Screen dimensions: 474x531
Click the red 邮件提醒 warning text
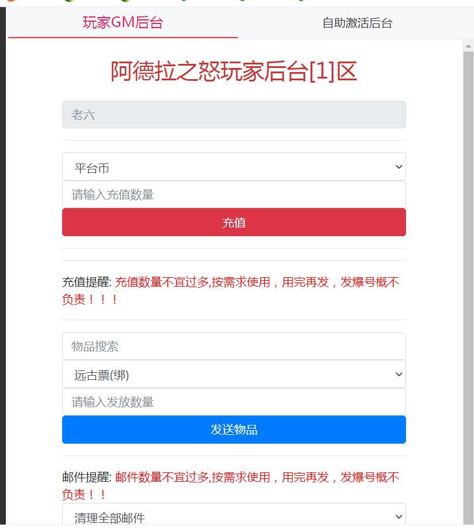pos(257,478)
